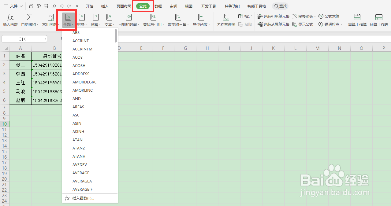Image resolution: width=391 pixels, height=206 pixels.
Task: Choose 插入函数(F)... at the list bottom
Action: pyautogui.click(x=90, y=198)
